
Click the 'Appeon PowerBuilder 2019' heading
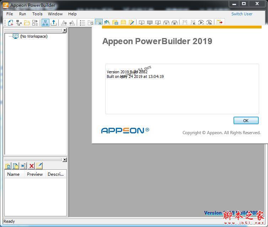tap(157, 41)
